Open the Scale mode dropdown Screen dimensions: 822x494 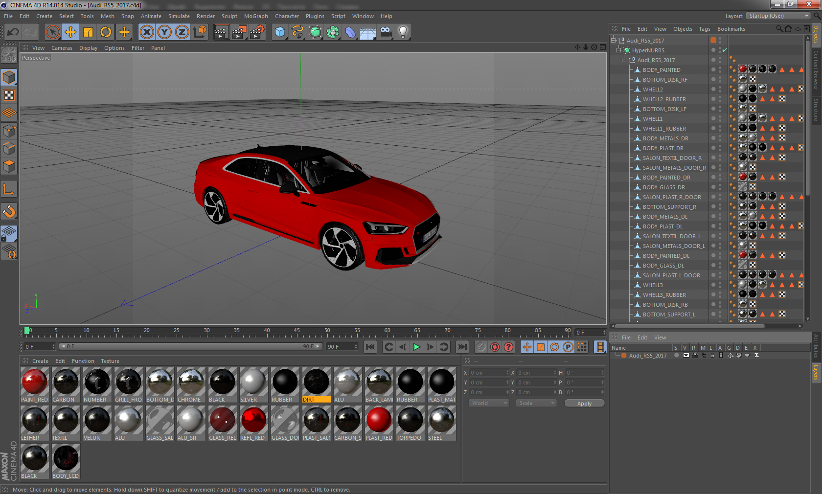point(536,403)
